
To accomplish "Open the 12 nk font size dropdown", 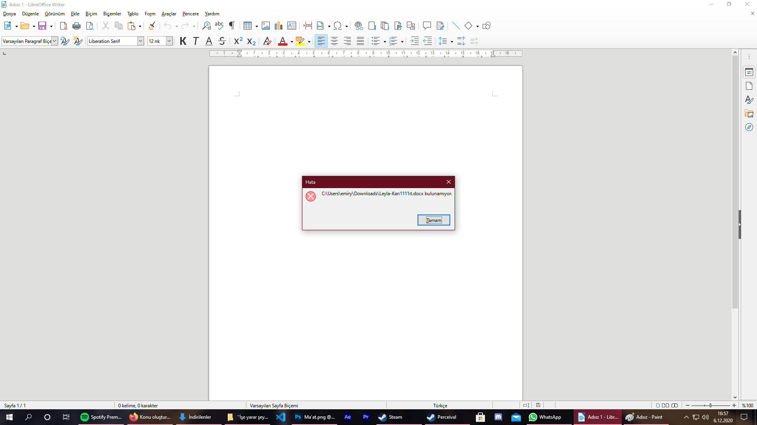I will 169,41.
